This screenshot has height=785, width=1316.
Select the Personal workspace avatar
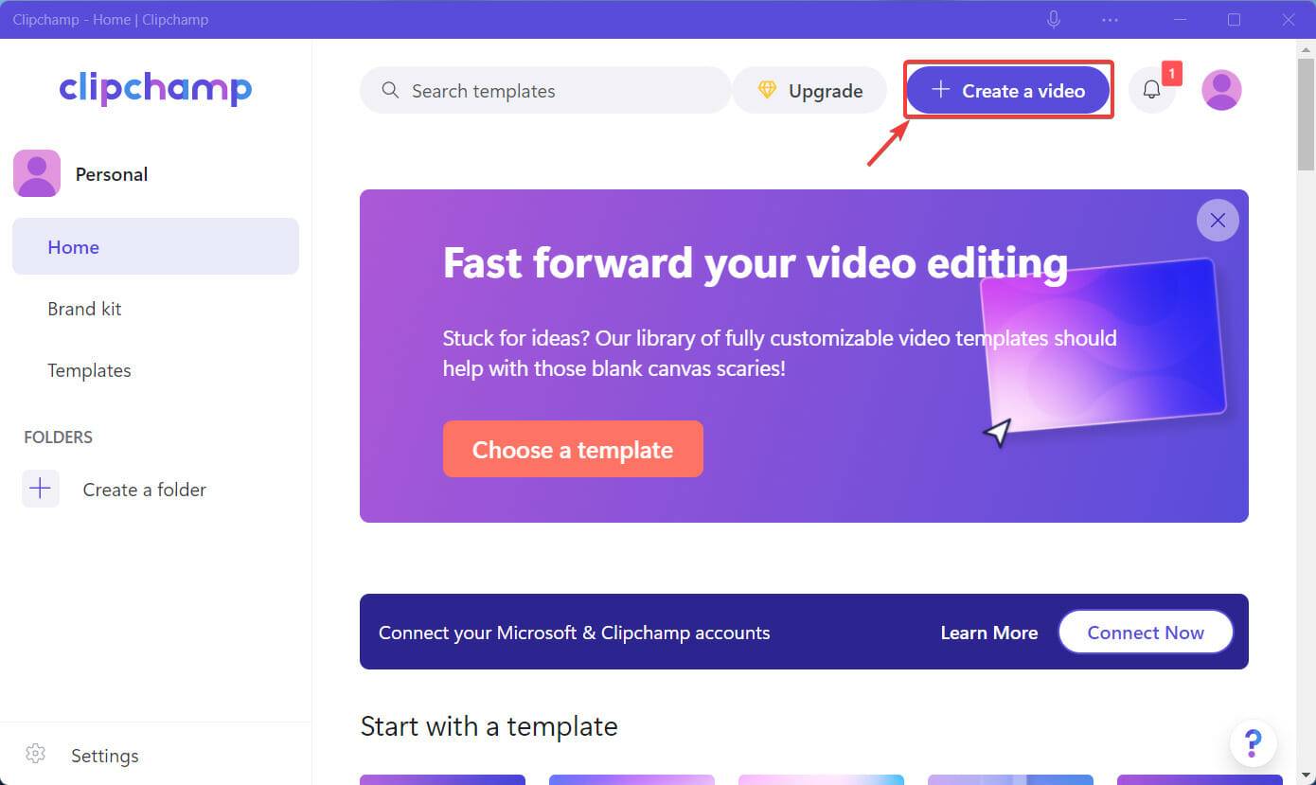pyautogui.click(x=36, y=173)
